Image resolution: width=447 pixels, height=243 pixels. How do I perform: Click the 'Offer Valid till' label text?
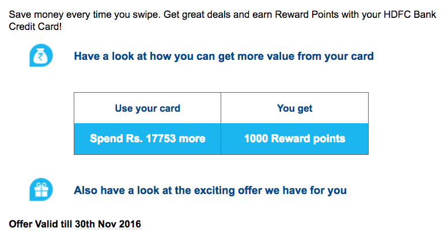pyautogui.click(x=40, y=224)
